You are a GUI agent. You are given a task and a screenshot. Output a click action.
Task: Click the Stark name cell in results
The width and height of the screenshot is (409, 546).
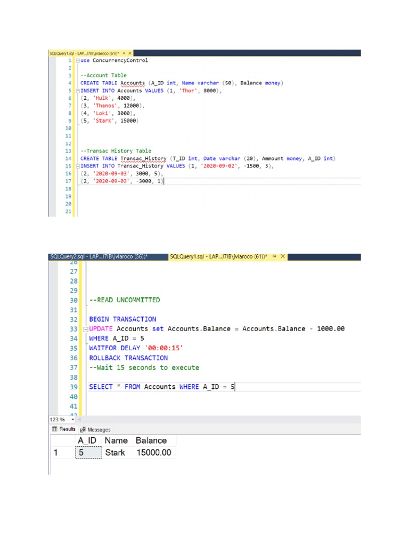pyautogui.click(x=115, y=453)
